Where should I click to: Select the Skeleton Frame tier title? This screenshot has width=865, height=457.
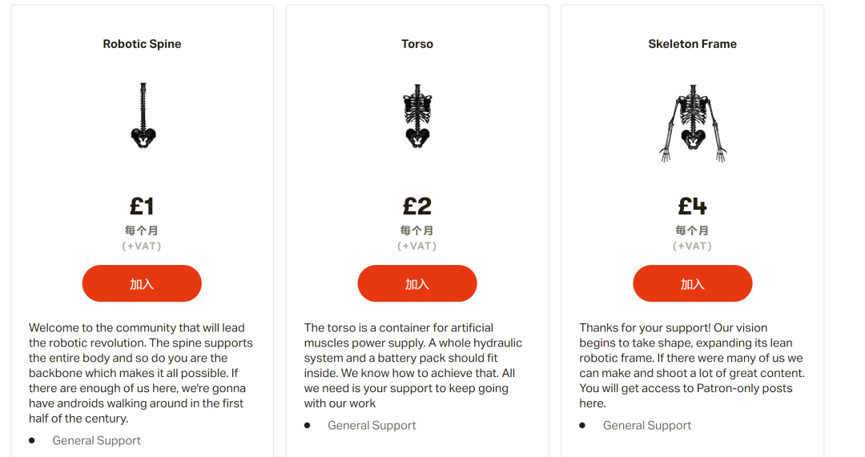tap(692, 44)
